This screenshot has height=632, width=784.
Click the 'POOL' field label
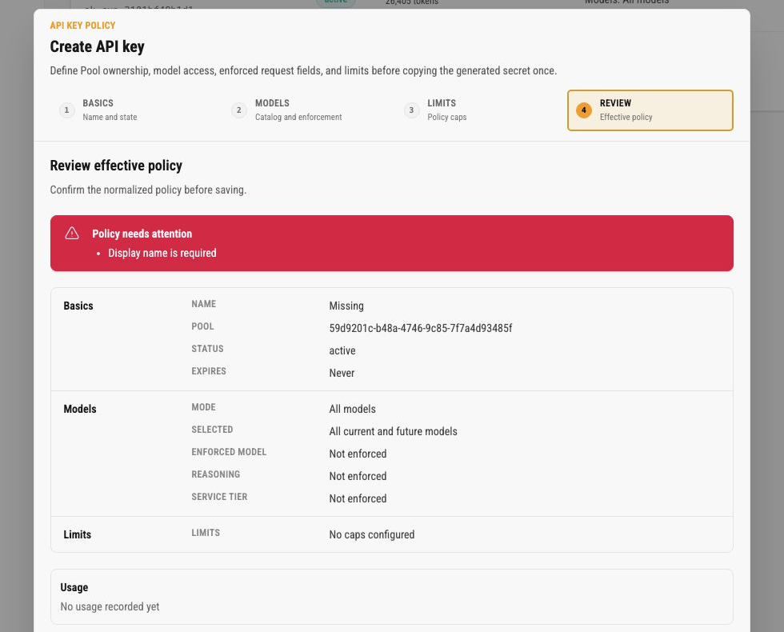click(x=202, y=326)
